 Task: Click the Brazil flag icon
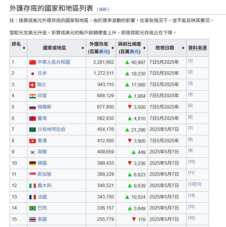coord(33,208)
